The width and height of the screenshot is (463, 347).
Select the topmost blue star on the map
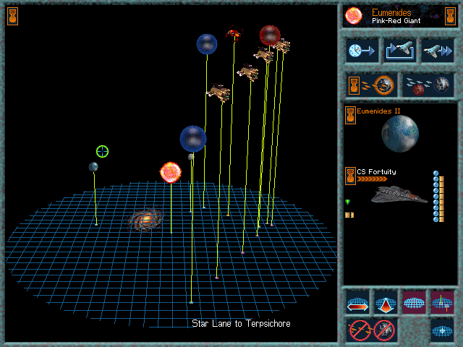tap(207, 44)
